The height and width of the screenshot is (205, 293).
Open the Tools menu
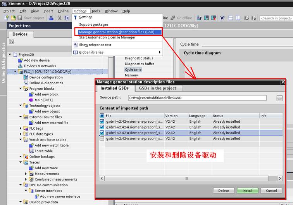tap(95, 11)
